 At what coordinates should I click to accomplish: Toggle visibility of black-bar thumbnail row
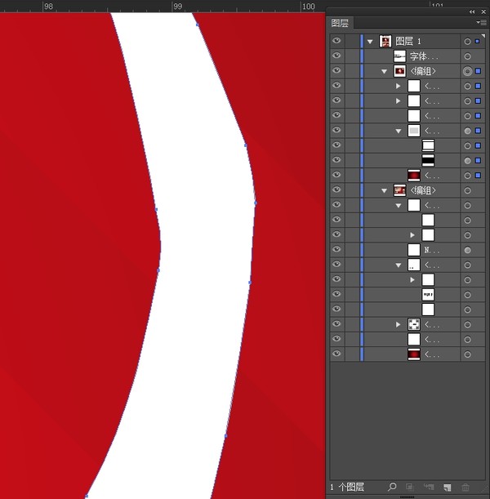(x=336, y=160)
